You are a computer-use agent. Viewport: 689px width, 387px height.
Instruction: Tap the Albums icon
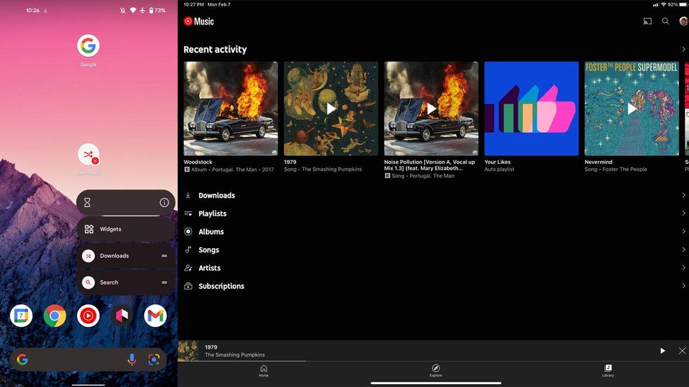188,232
